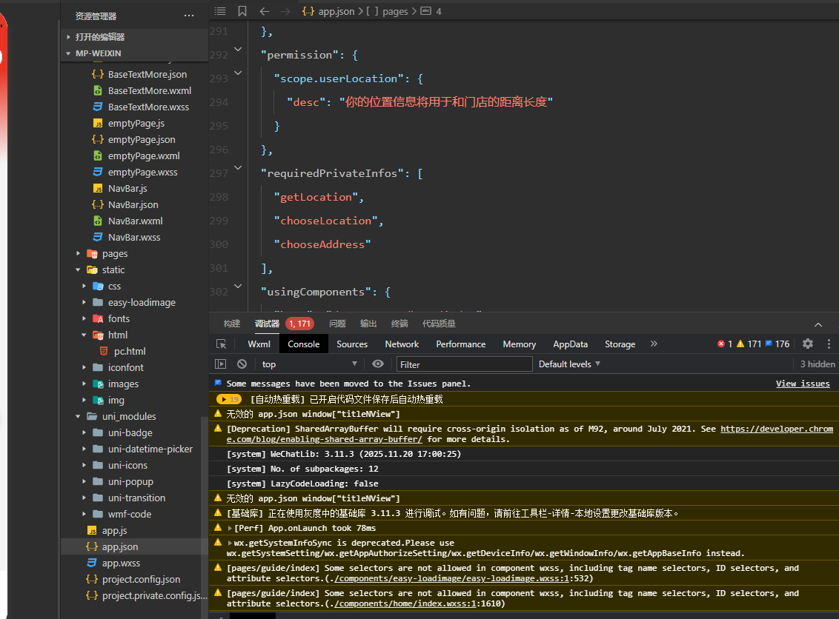Open explorer more actions ellipsis
839x619 pixels.
coord(189,16)
